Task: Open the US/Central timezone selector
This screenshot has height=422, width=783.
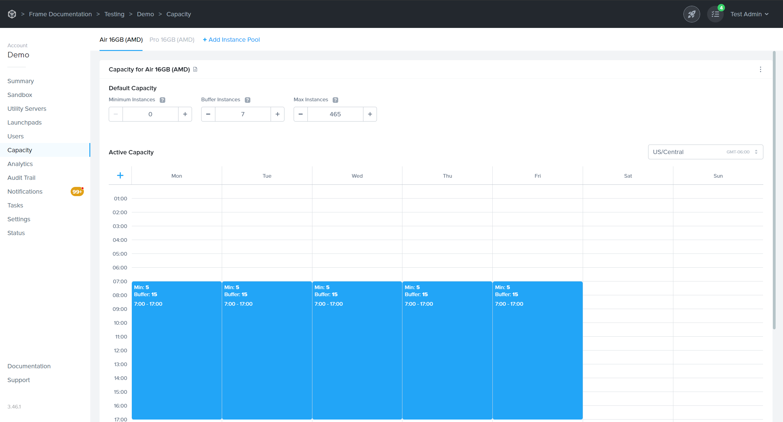Action: click(685, 152)
